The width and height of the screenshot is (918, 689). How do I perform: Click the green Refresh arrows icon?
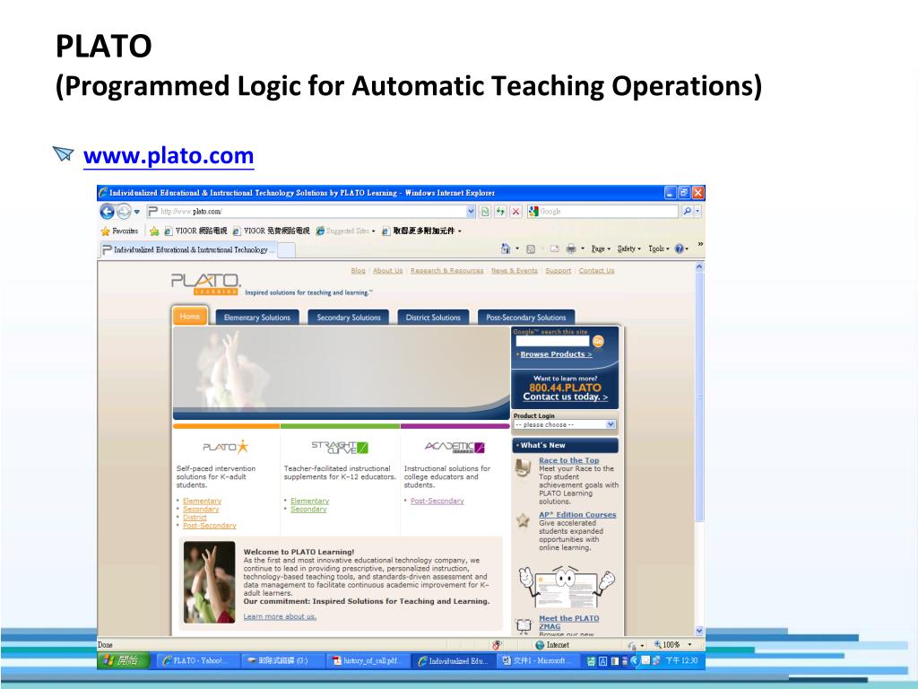pyautogui.click(x=500, y=212)
